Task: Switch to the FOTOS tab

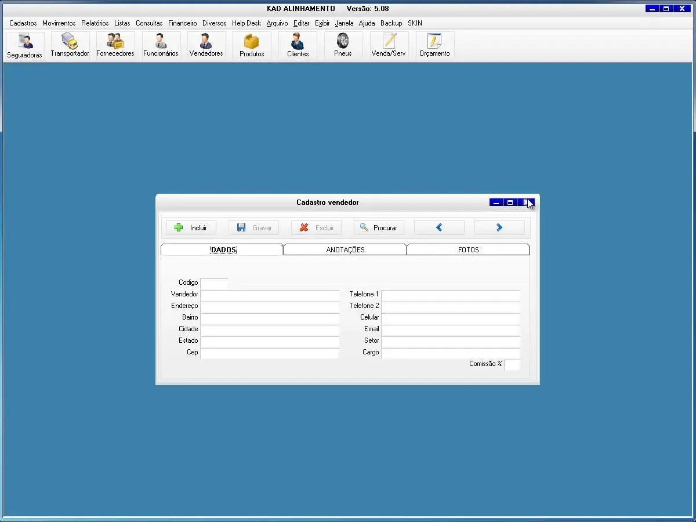Action: coord(468,250)
